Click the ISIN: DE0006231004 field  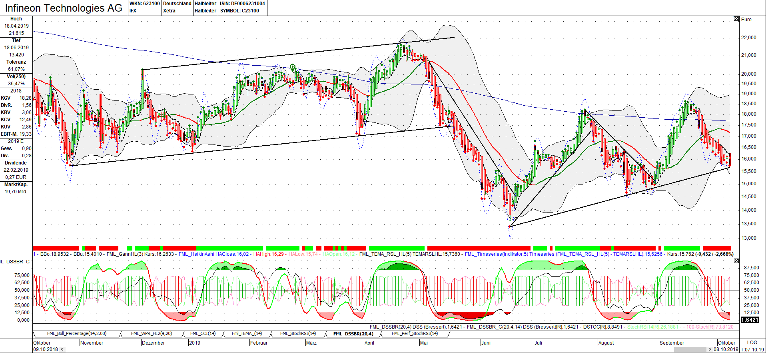(243, 4)
